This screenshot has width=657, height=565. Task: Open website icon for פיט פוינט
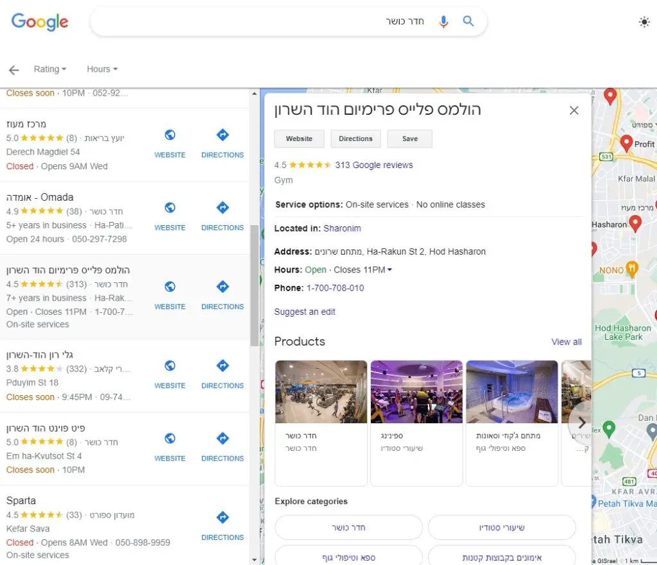(169, 439)
